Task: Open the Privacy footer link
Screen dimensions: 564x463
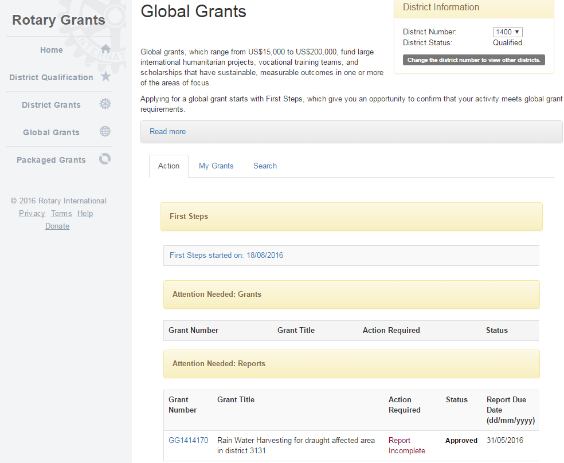Action: [x=32, y=214]
